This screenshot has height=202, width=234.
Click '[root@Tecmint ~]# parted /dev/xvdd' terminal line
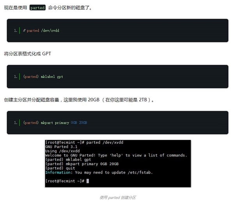[x=84, y=142]
